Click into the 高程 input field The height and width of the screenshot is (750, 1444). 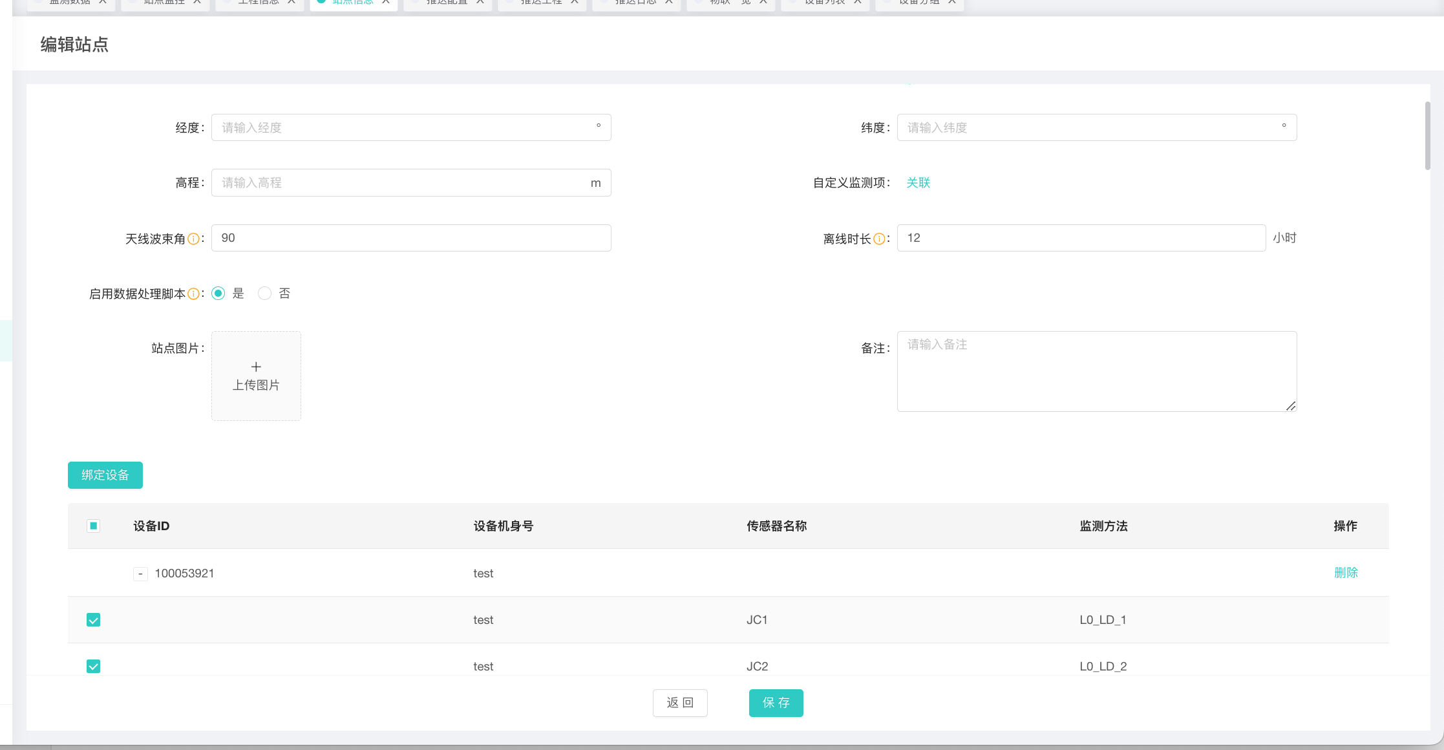(x=401, y=183)
